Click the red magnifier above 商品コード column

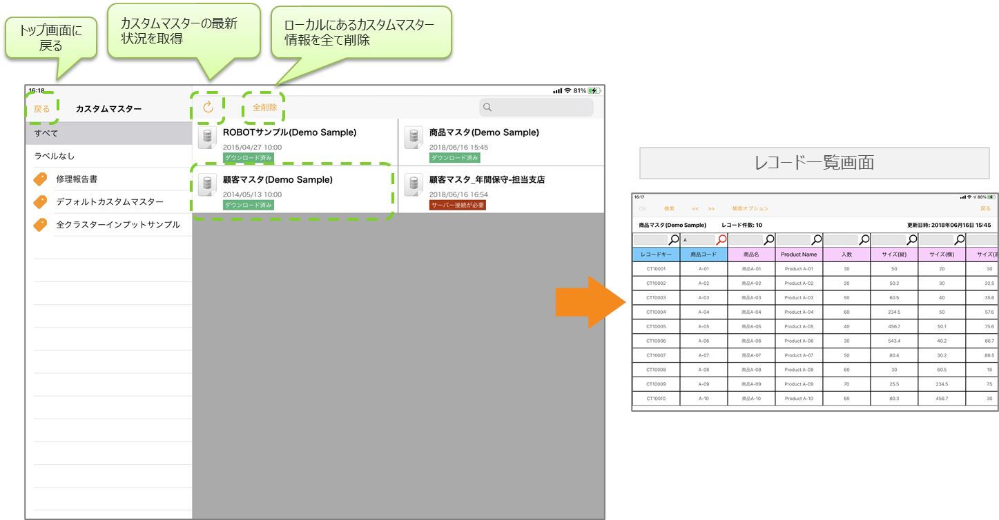721,240
